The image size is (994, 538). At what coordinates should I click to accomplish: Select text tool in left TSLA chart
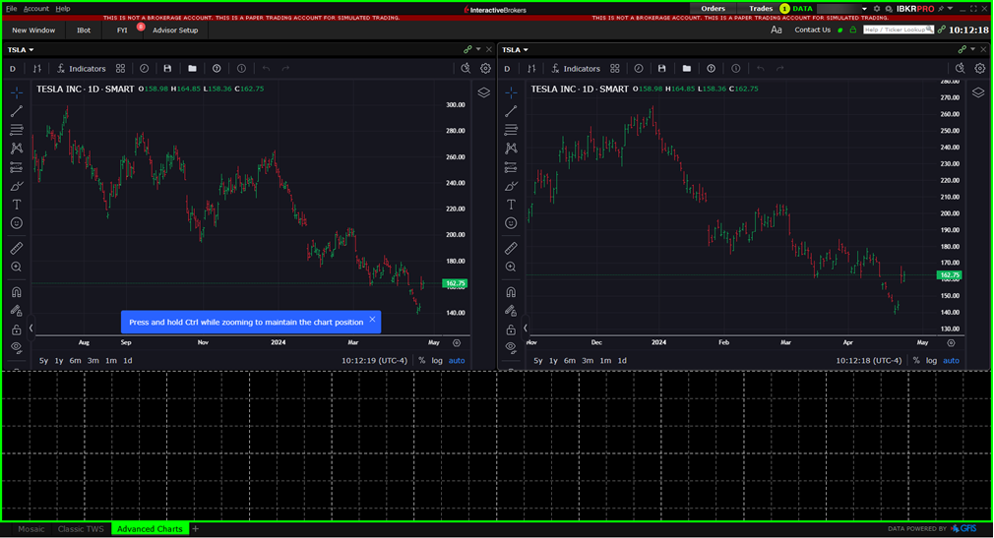17,204
